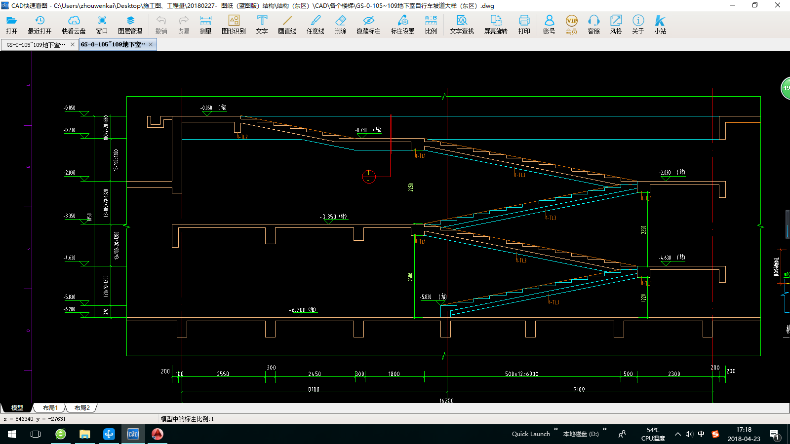Open Sogou input tray icon
This screenshot has width=790, height=444.
715,434
